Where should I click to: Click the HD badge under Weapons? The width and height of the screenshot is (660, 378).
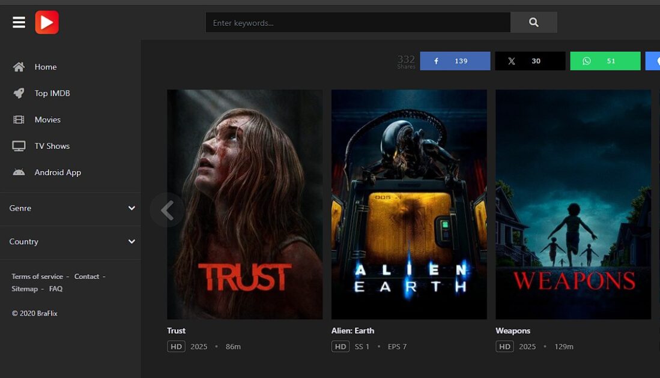pyautogui.click(x=504, y=346)
